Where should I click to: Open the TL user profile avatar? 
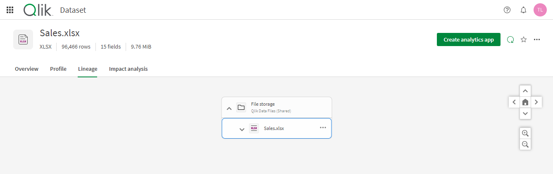coord(540,10)
